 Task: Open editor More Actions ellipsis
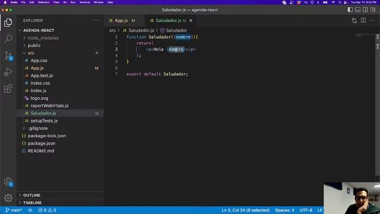tap(372, 21)
